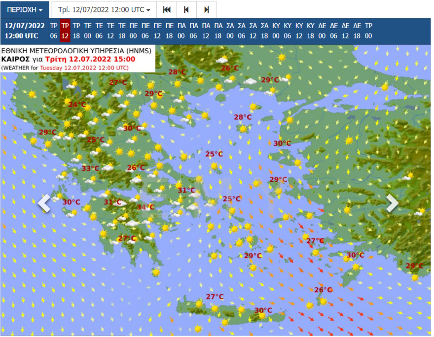Jump to the first forecast frame
Image resolution: width=434 pixels, height=337 pixels.
point(167,9)
